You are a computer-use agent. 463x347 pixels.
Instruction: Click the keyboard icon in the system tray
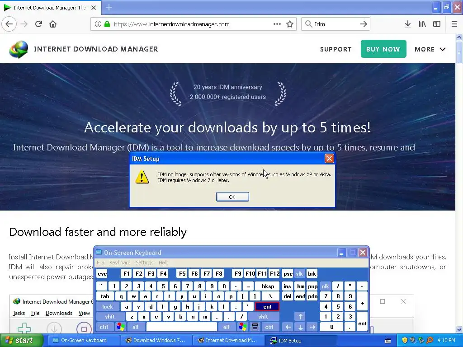click(x=388, y=341)
